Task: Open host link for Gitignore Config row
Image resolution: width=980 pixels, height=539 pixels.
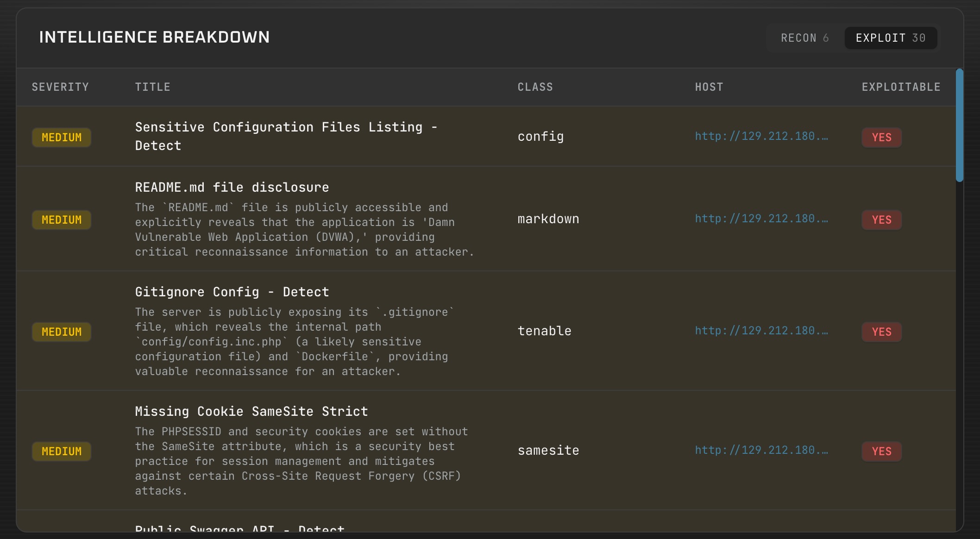Action: click(761, 331)
